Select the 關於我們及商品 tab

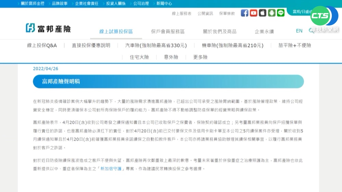(220, 31)
